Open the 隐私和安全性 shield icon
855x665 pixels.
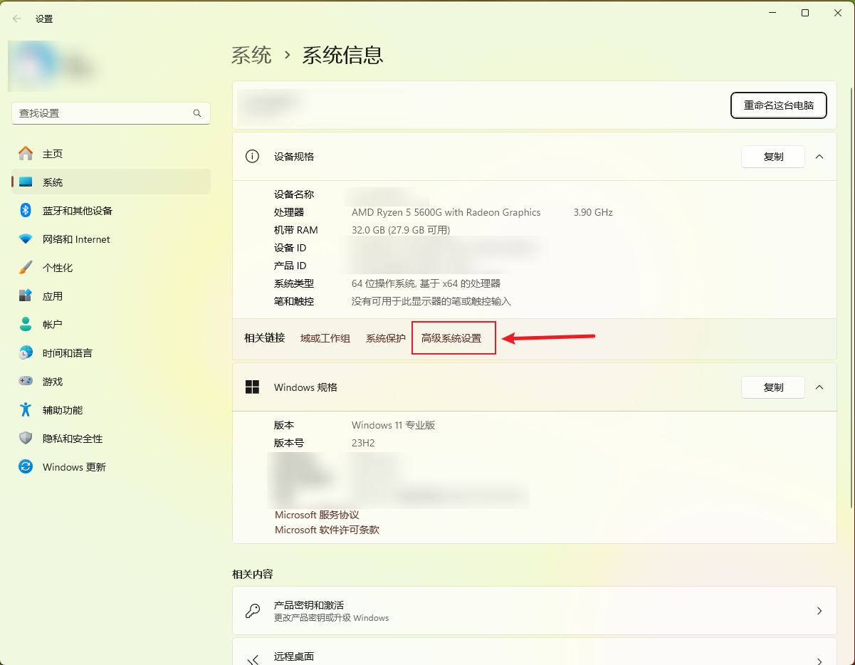pos(26,439)
